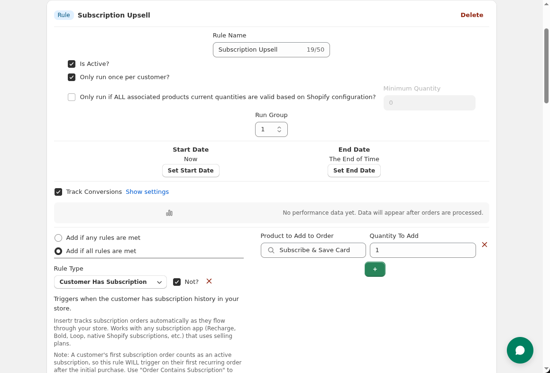This screenshot has width=550, height=373.
Task: Edit the Rule Name input field
Action: tap(258, 49)
